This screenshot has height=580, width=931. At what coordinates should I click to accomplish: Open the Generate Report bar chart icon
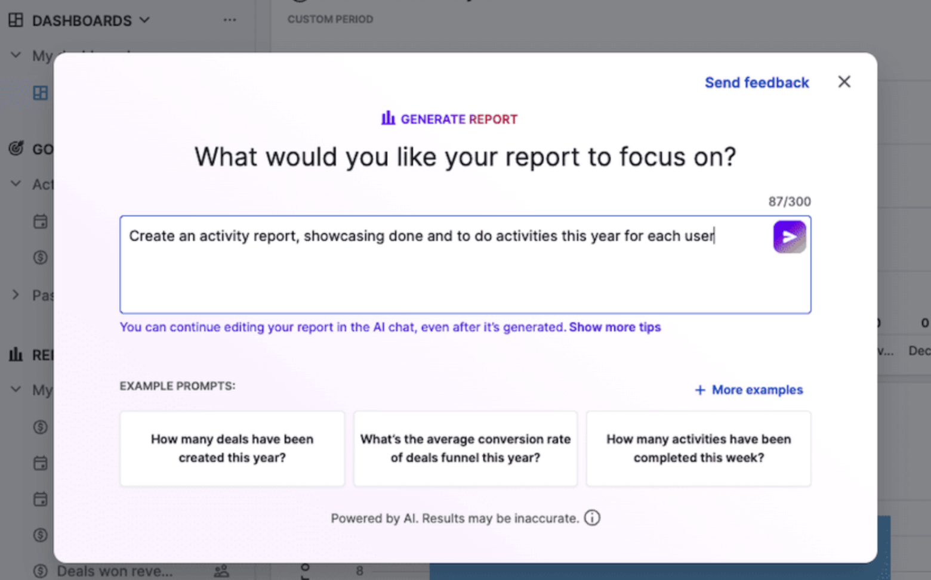387,118
